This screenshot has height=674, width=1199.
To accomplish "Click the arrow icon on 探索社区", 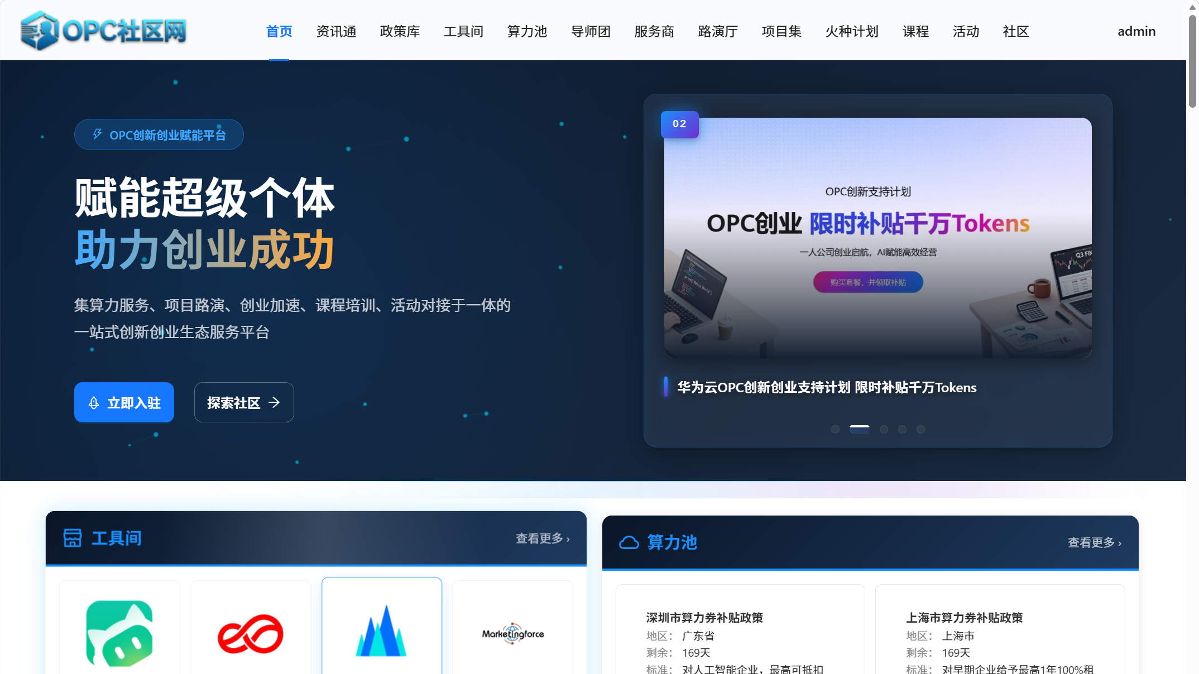I will 274,402.
